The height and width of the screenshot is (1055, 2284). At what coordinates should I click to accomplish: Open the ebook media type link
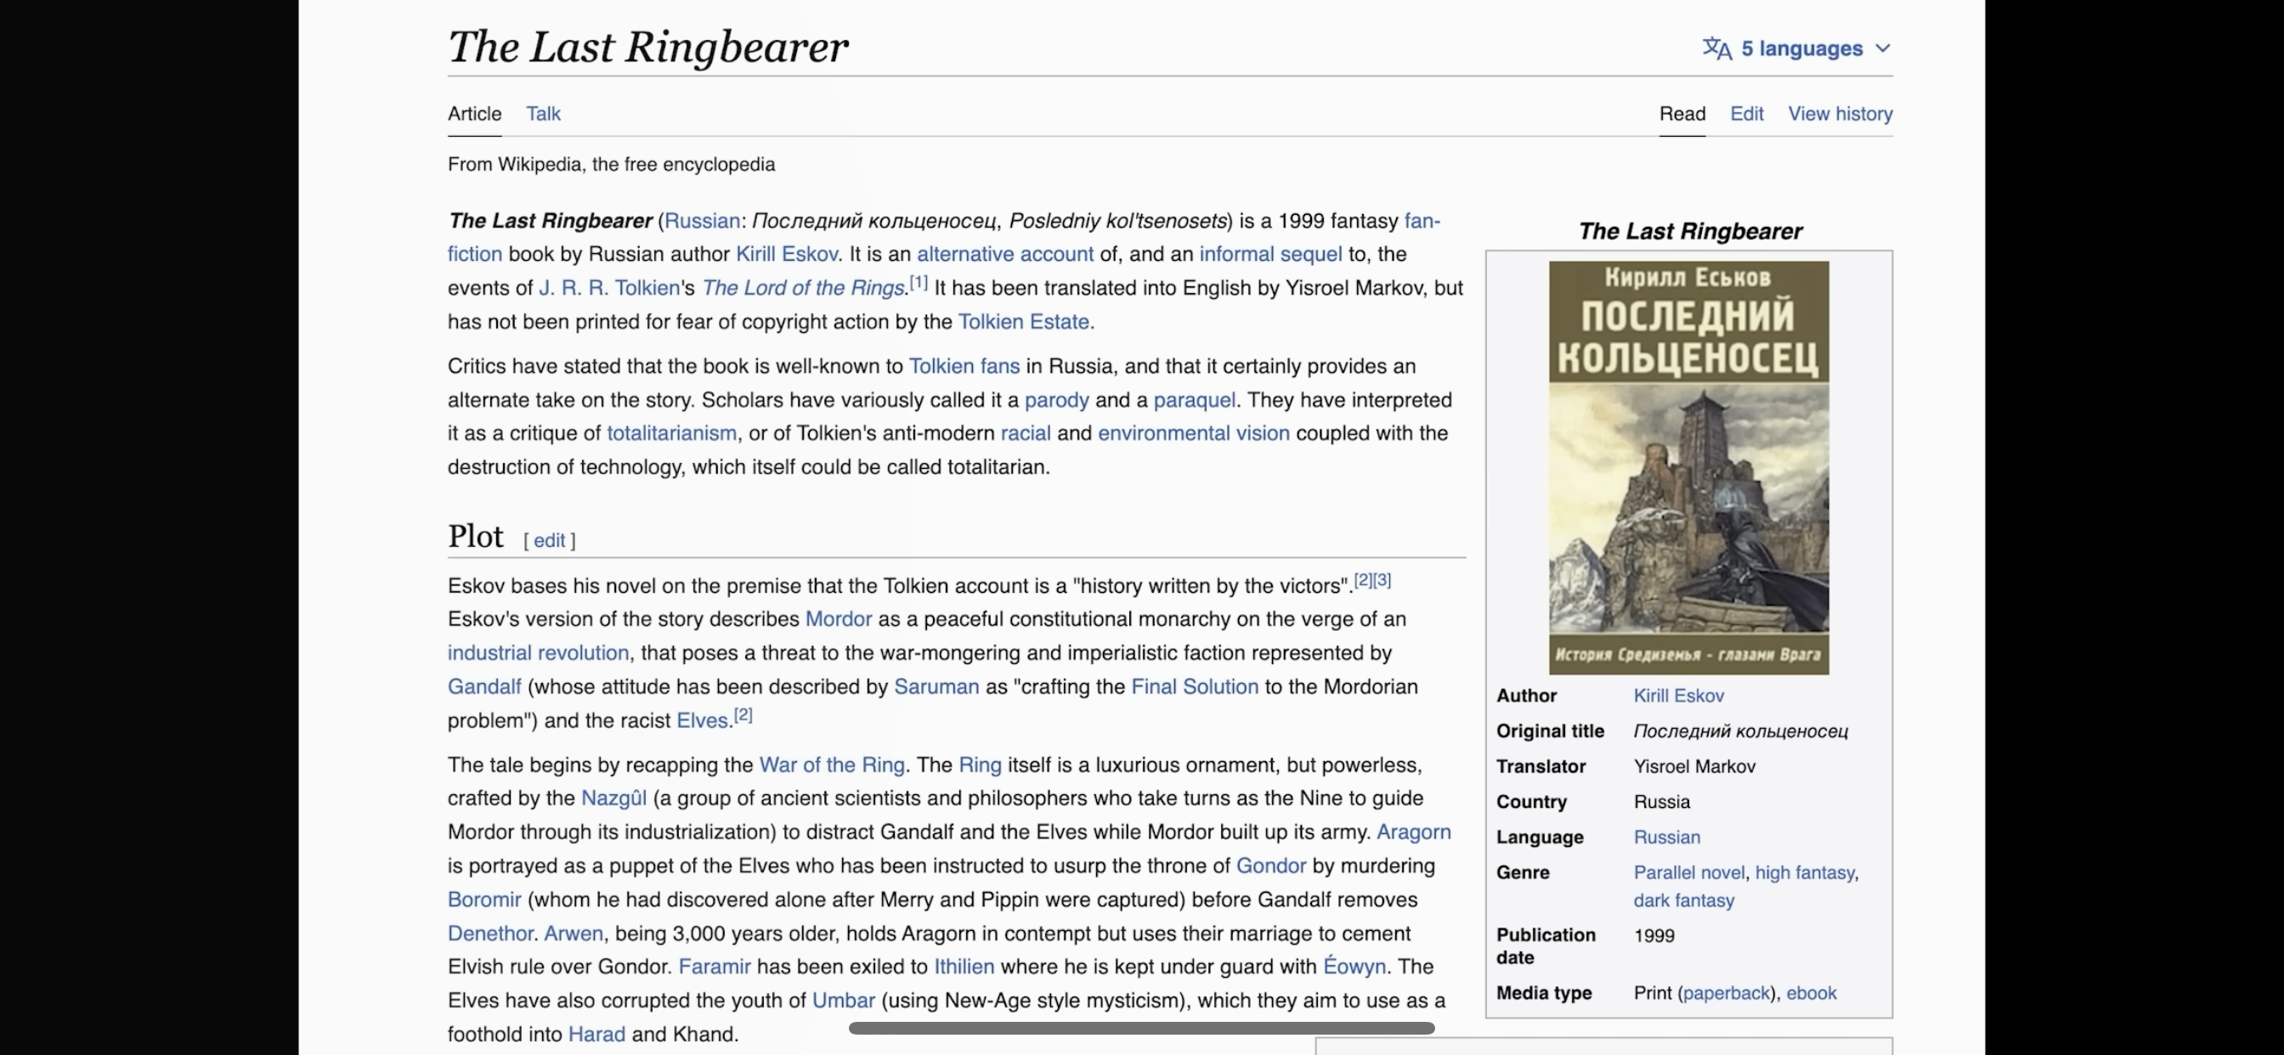[x=1811, y=993]
